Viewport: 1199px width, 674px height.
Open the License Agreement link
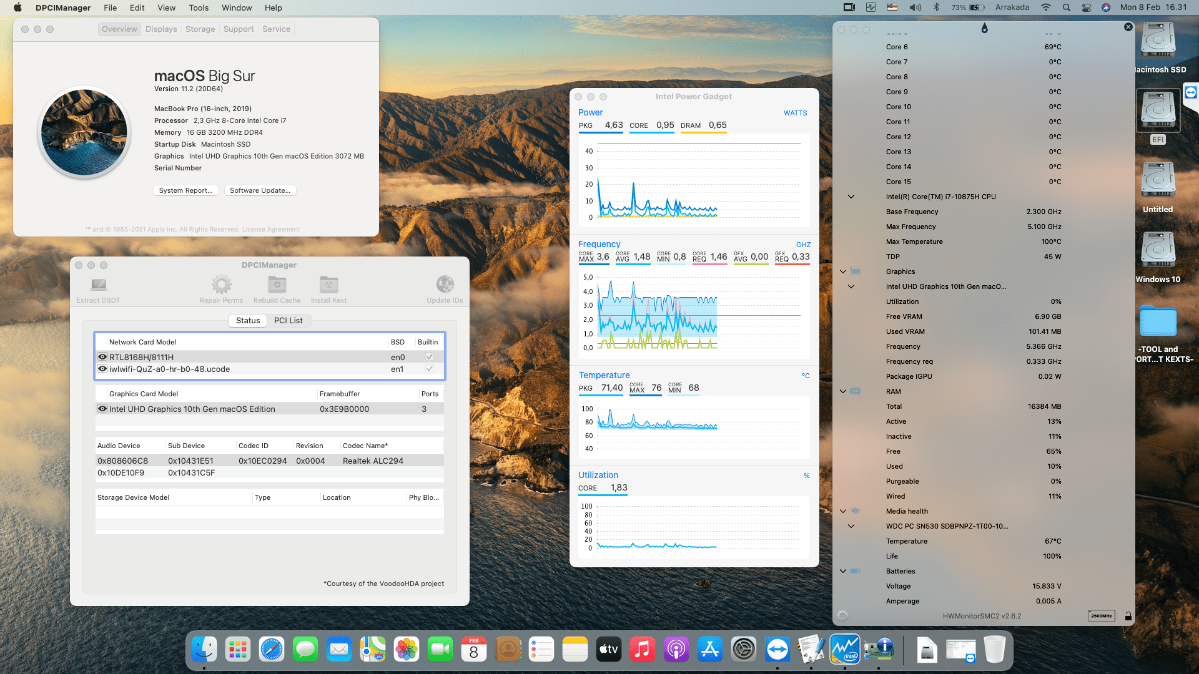click(x=271, y=230)
